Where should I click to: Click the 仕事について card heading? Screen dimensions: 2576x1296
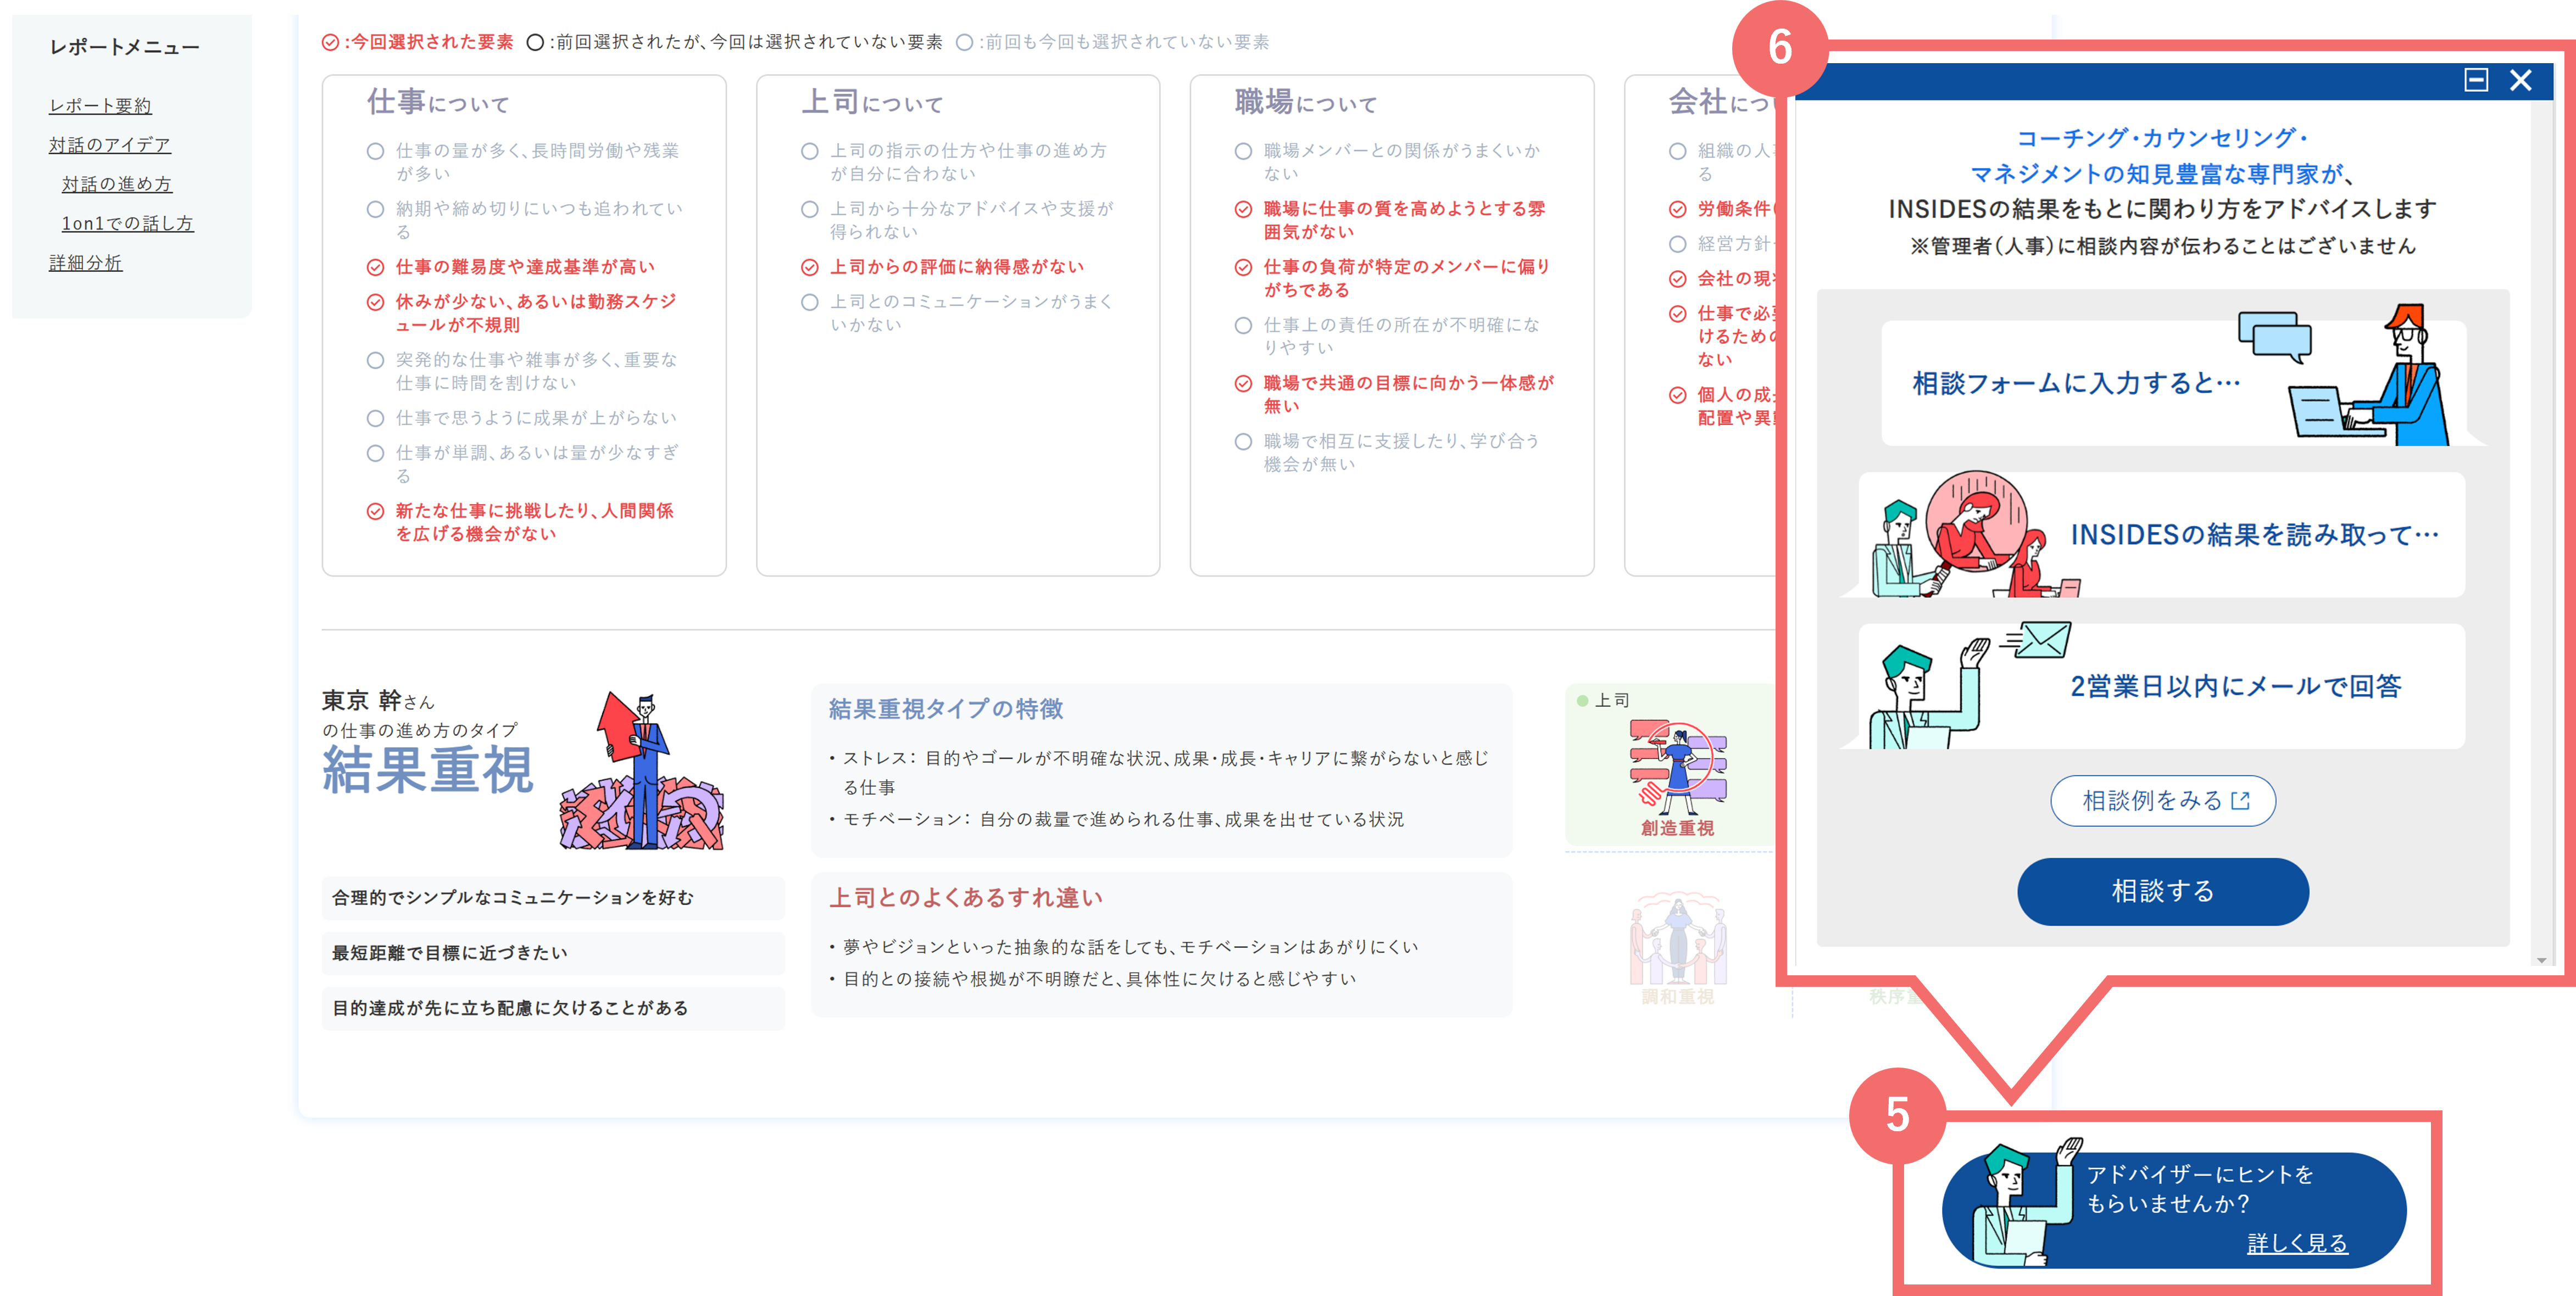[438, 101]
